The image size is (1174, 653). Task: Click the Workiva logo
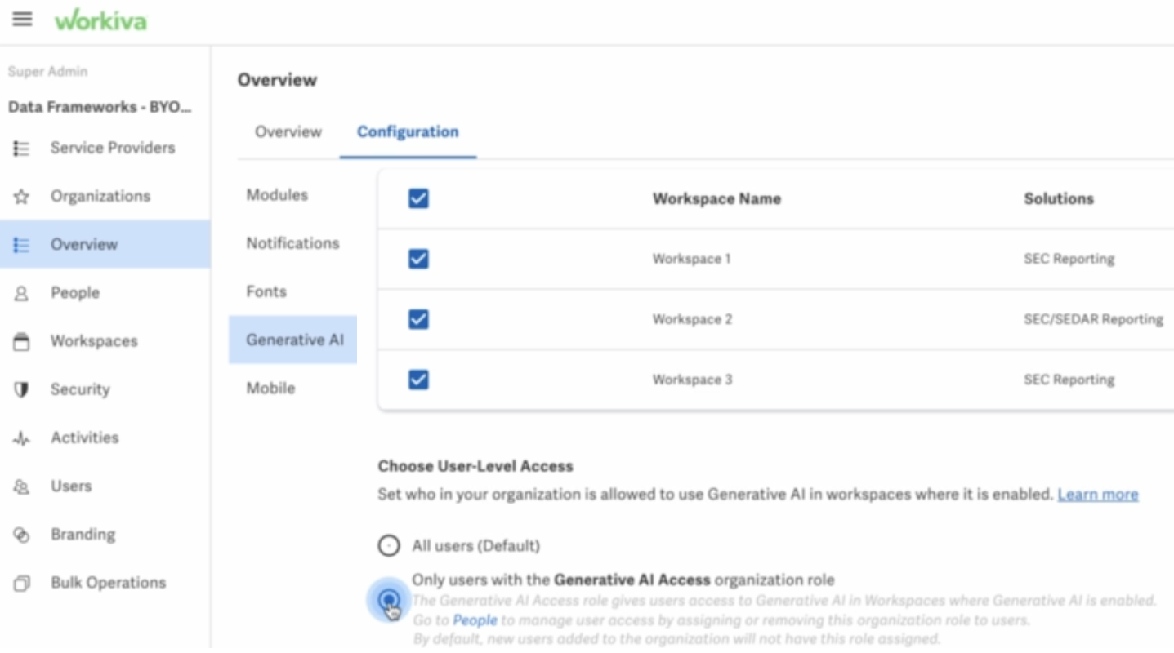pos(100,20)
